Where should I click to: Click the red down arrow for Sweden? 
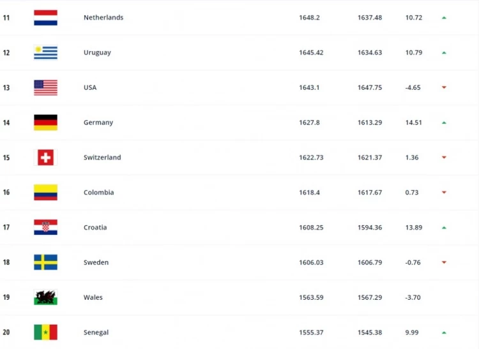point(444,262)
